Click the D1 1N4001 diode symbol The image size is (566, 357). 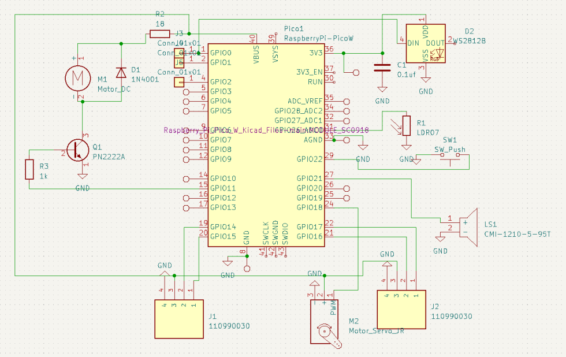121,72
